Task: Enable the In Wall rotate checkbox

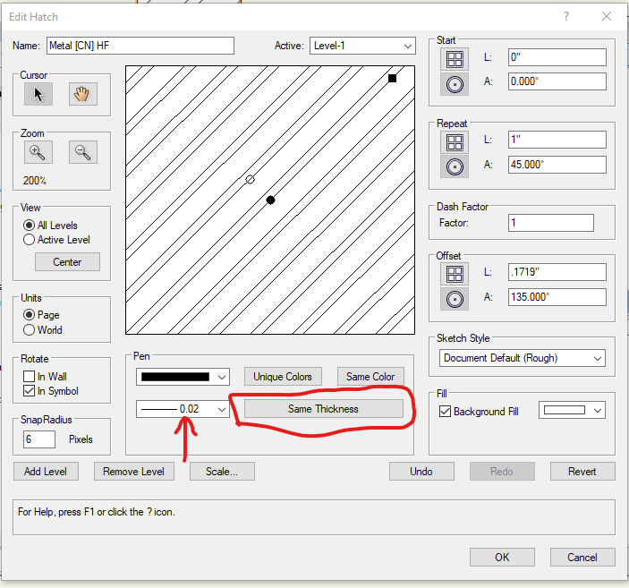Action: click(x=30, y=377)
